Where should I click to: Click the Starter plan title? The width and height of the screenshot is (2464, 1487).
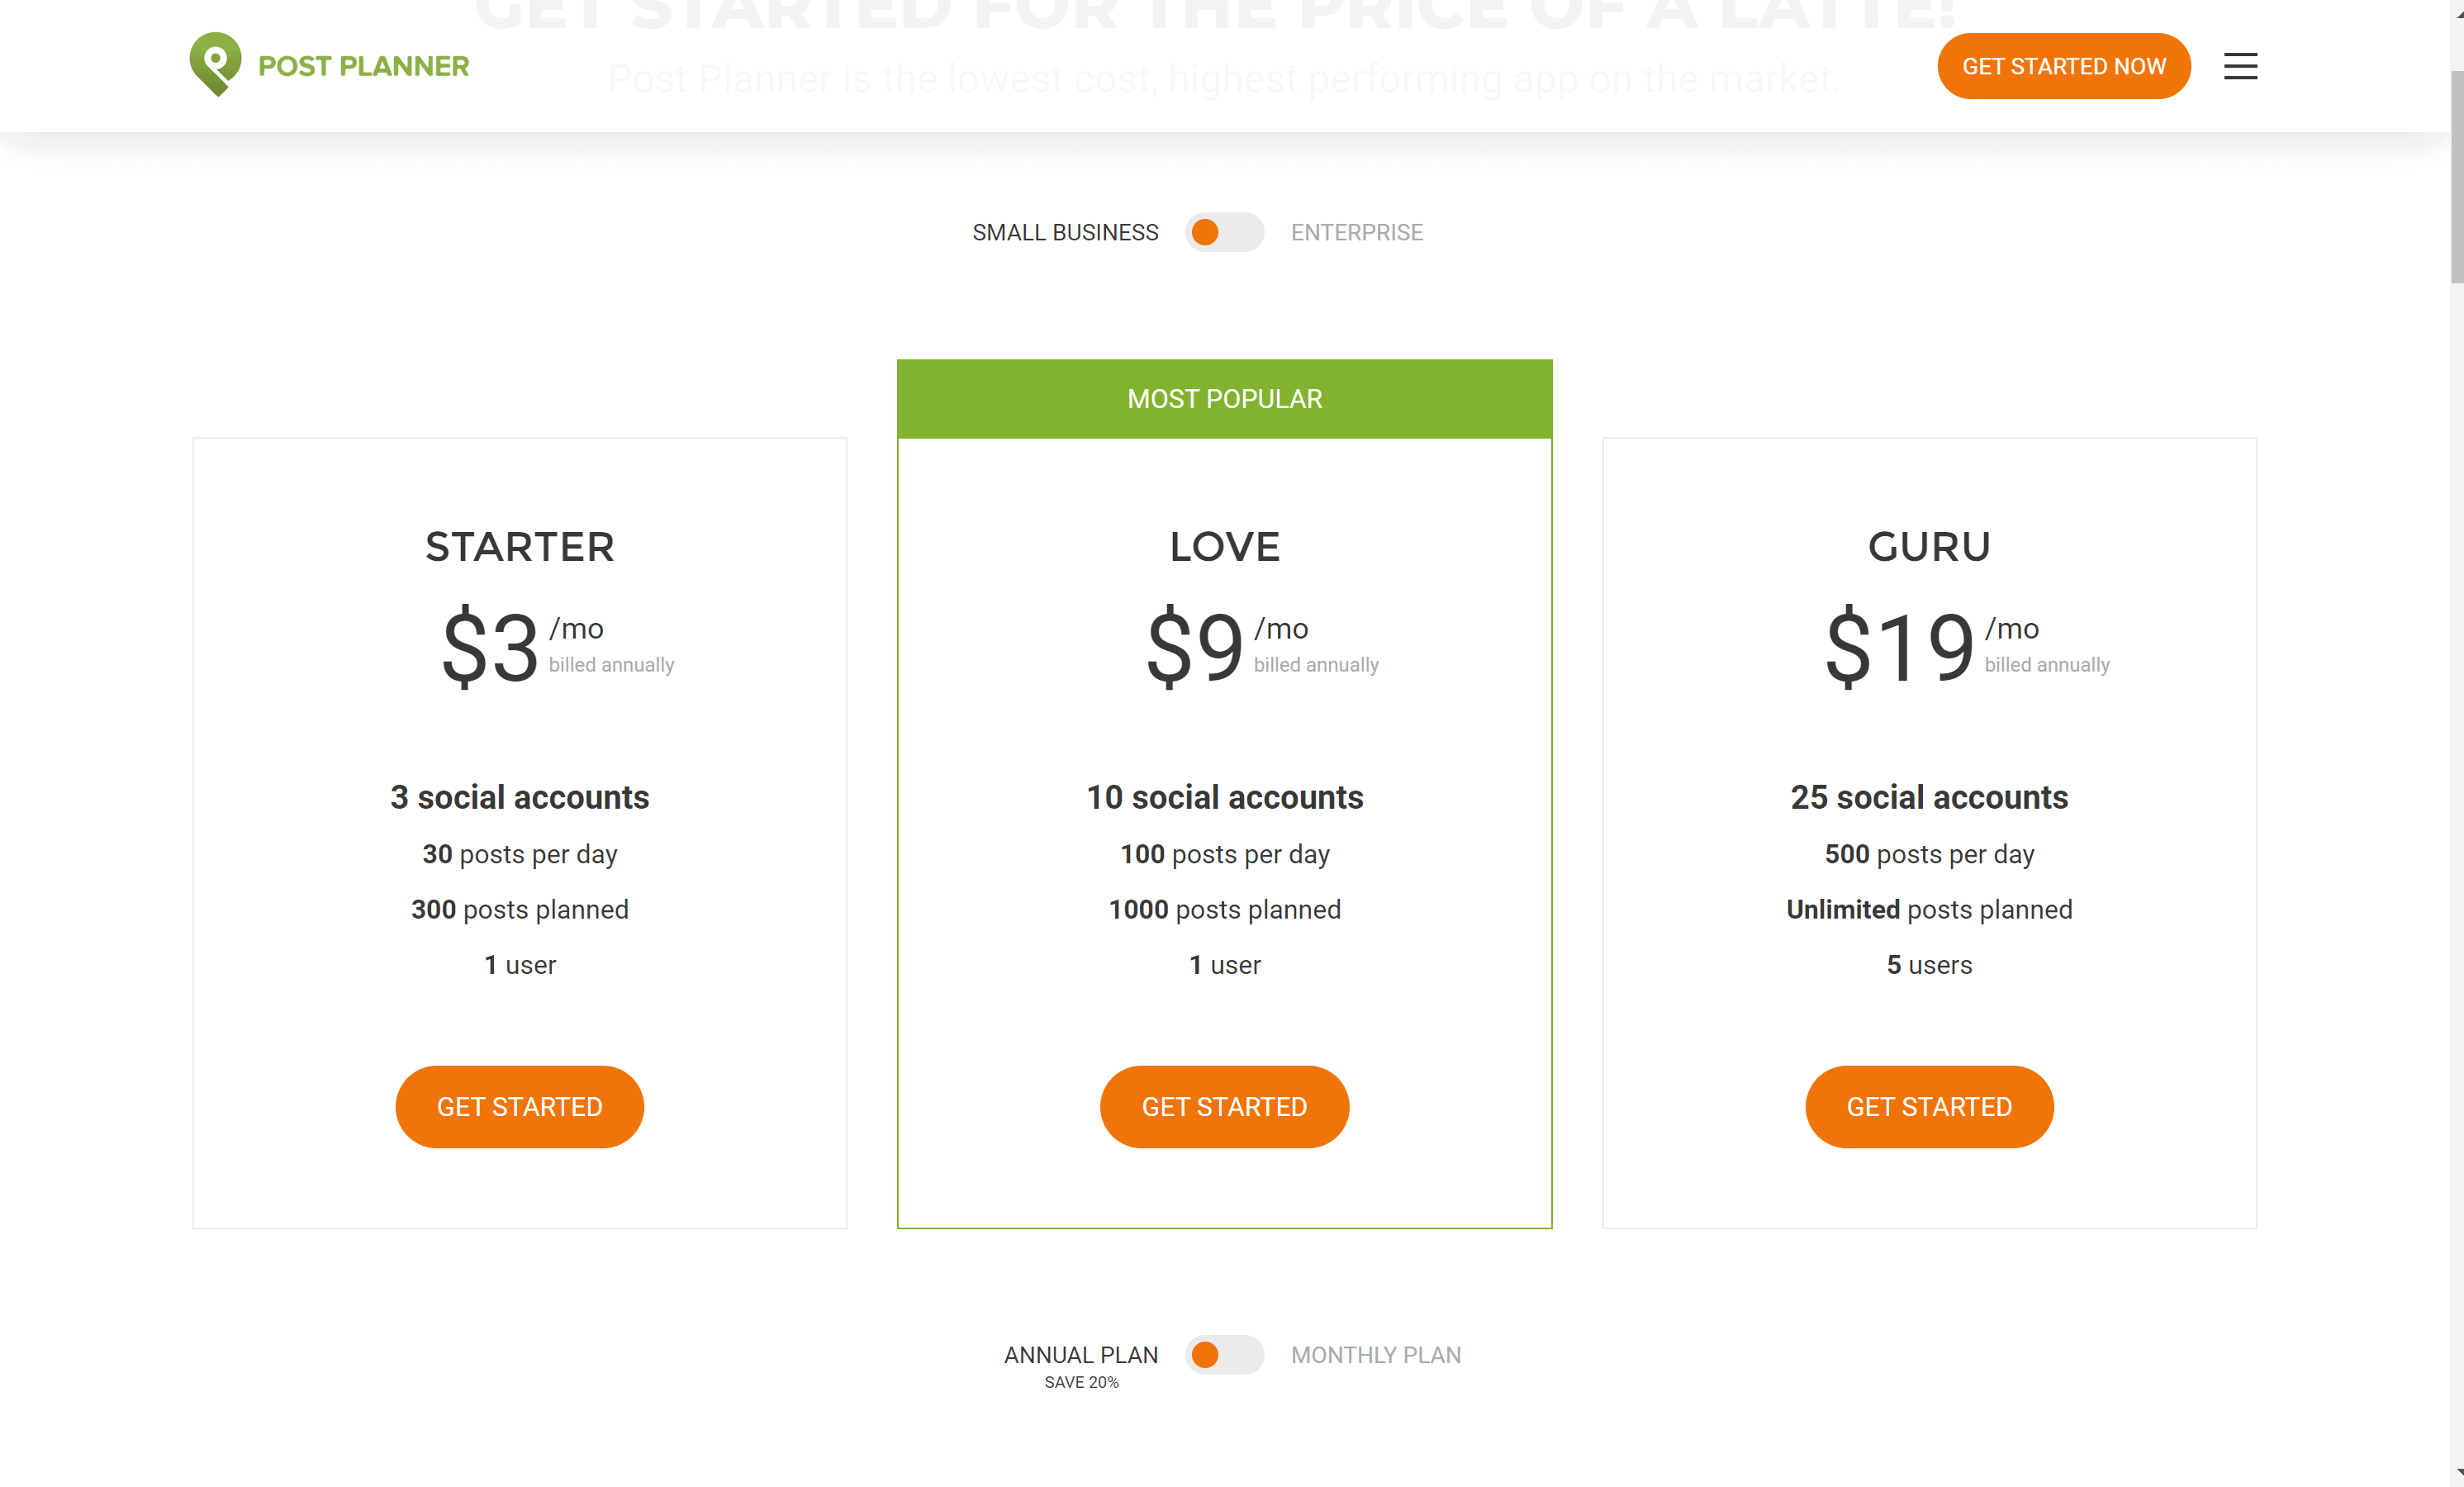[x=519, y=547]
